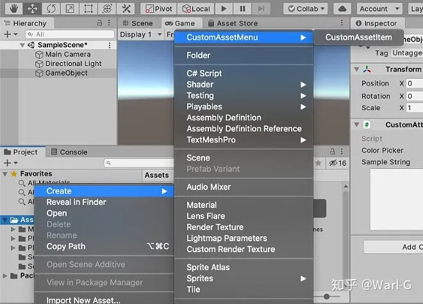Open the cloud Services button
The height and width of the screenshot is (304, 423).
[x=342, y=8]
